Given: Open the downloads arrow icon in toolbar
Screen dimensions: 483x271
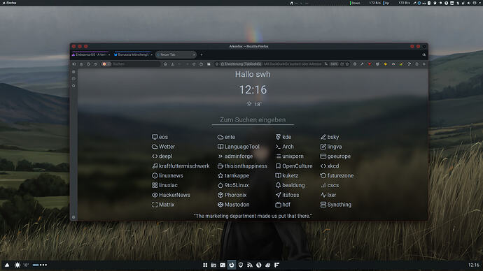Looking at the screenshot, I should 172,64.
